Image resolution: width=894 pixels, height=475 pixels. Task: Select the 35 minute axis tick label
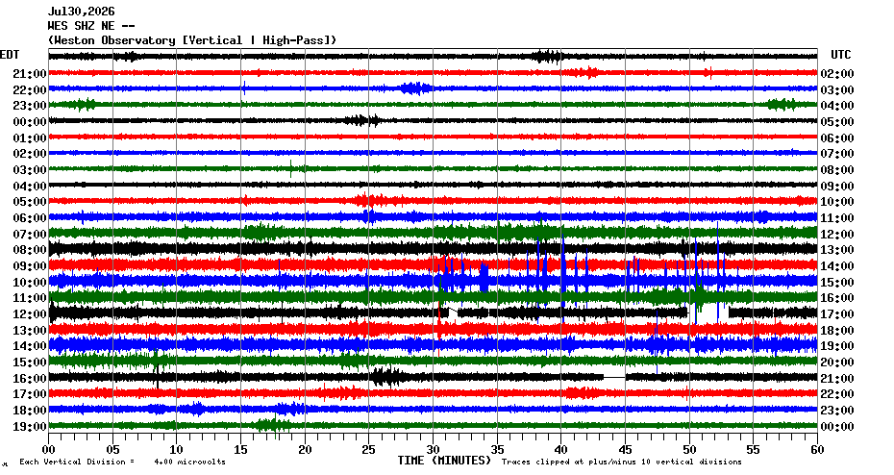click(x=497, y=450)
